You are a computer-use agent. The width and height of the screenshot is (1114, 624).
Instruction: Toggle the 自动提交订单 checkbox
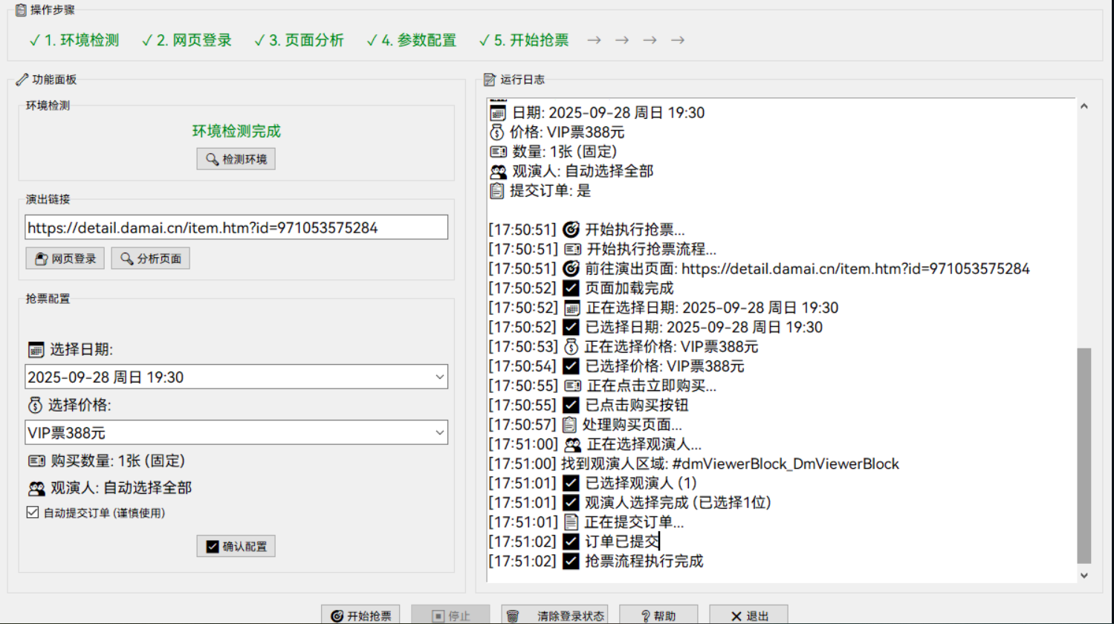click(x=33, y=513)
